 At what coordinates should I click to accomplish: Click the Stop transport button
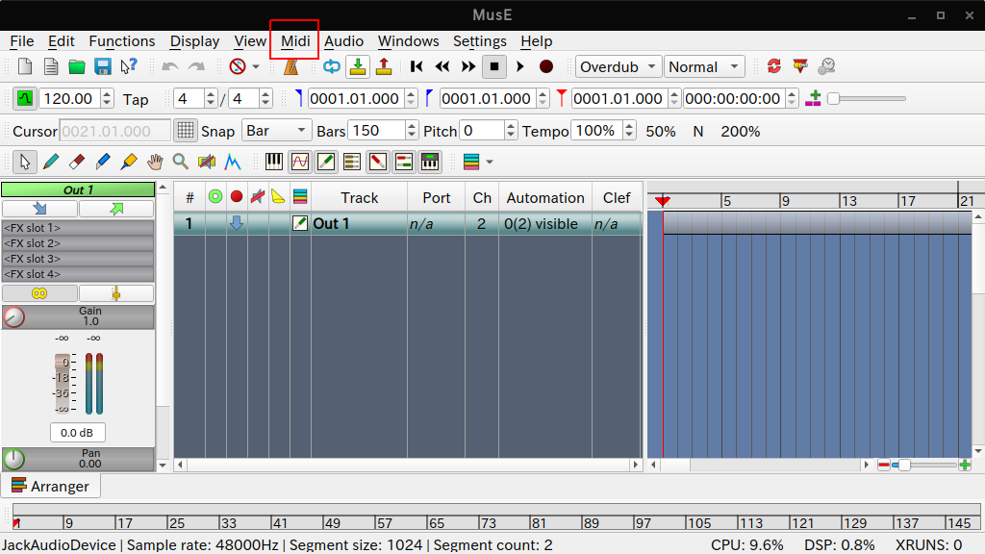pos(494,66)
